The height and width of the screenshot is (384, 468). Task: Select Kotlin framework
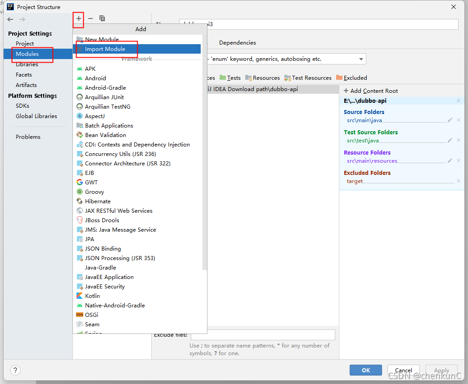[137, 296]
